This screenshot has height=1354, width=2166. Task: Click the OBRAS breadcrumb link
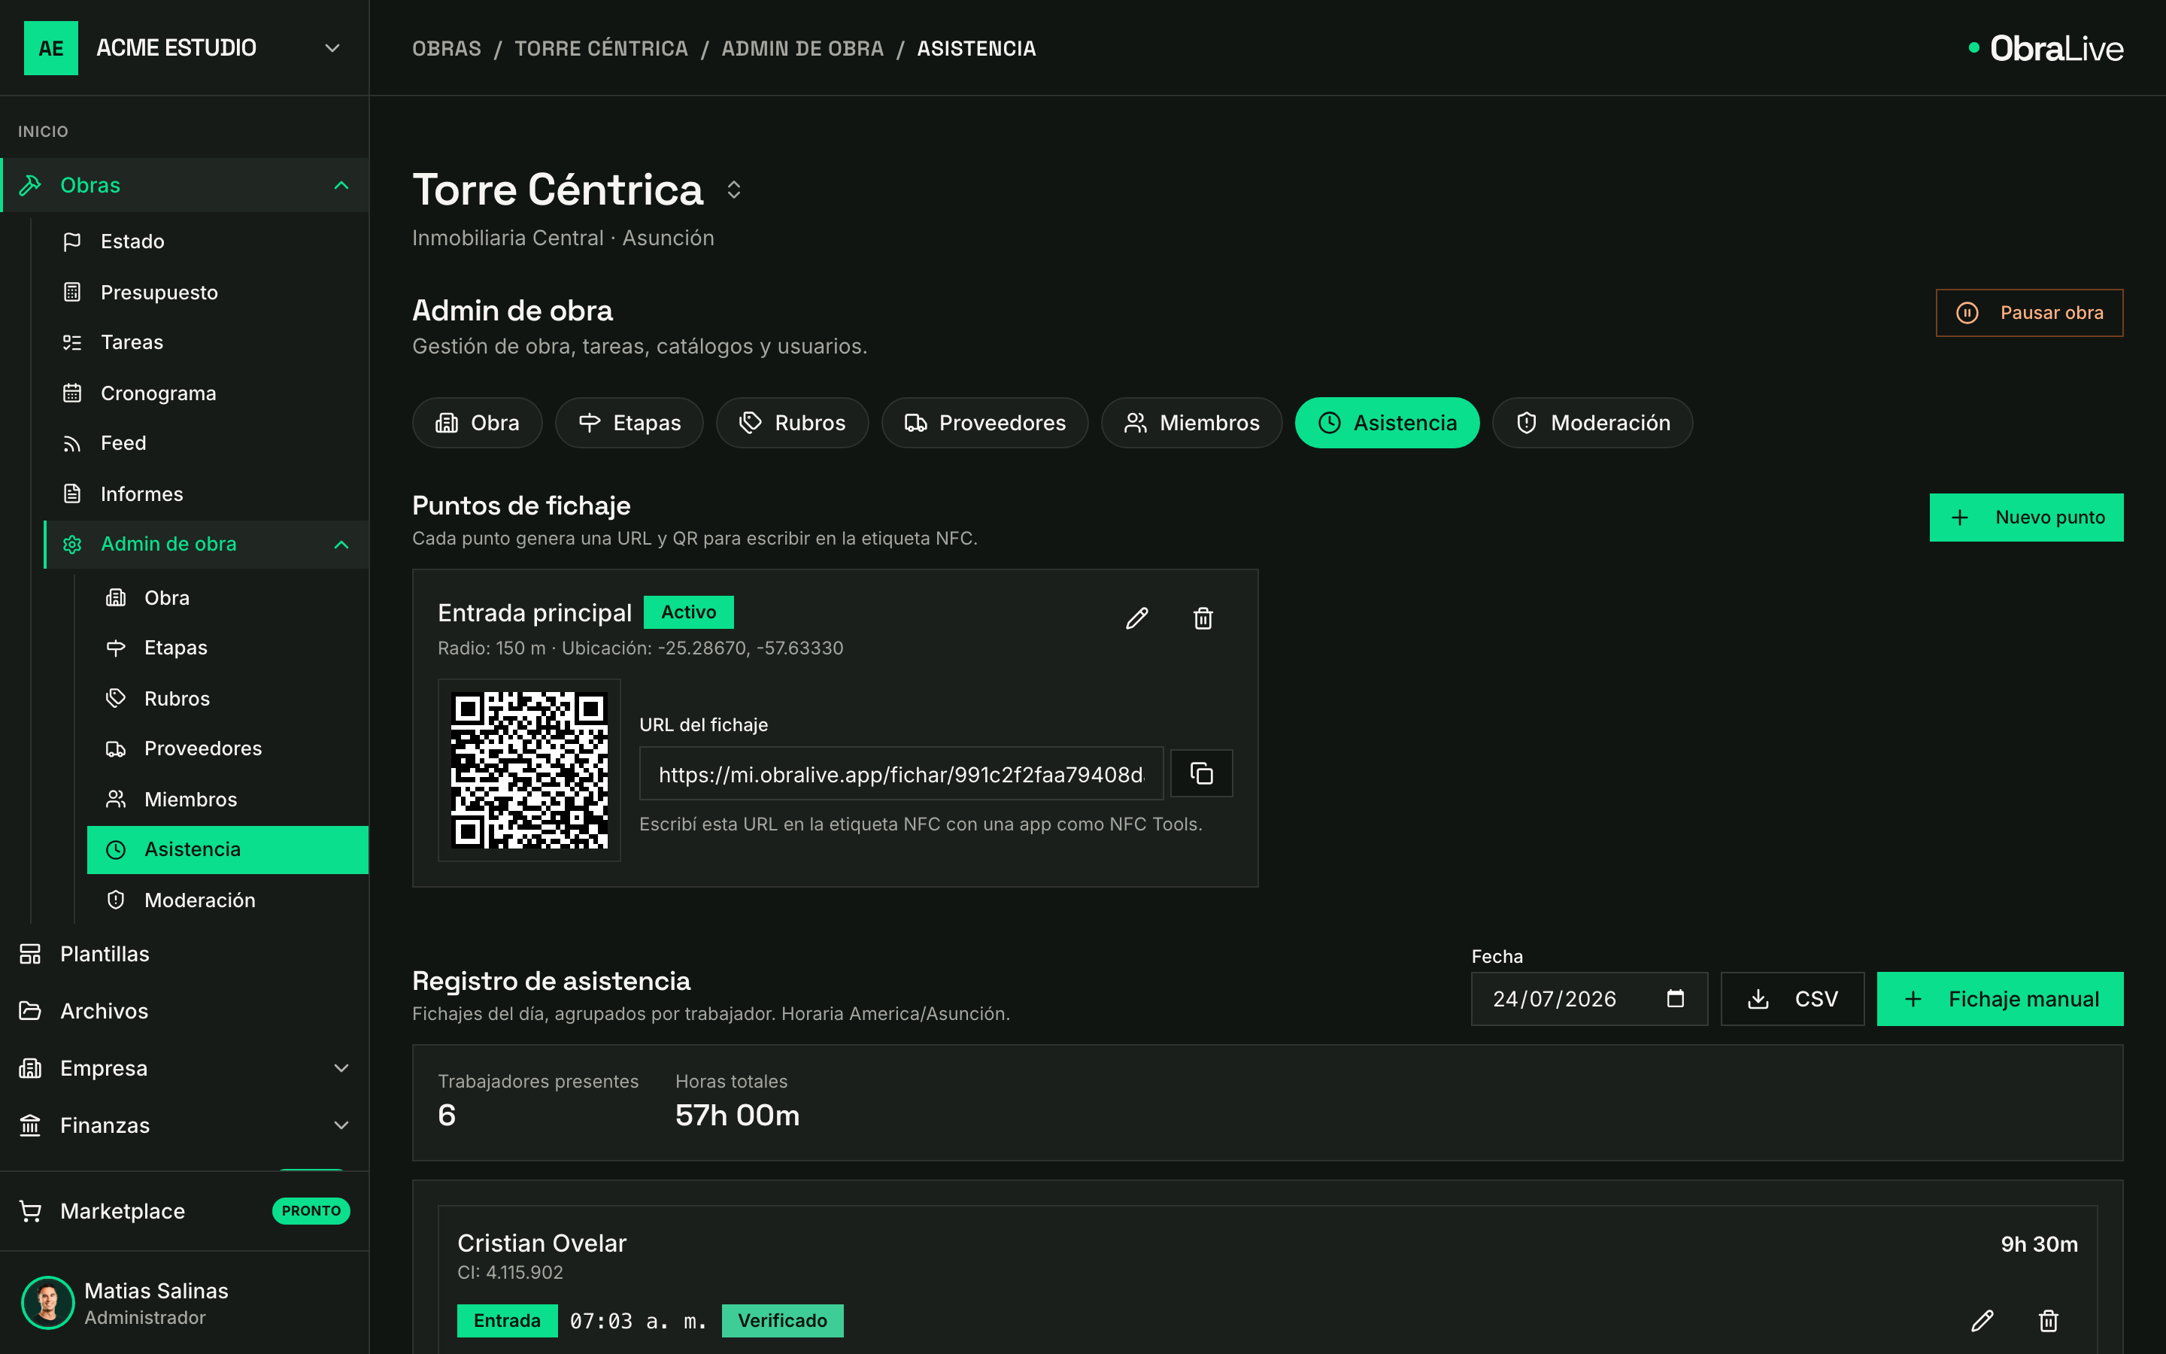pos(447,48)
